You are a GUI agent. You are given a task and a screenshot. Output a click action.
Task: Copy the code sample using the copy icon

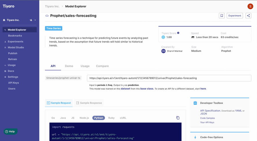point(178,118)
